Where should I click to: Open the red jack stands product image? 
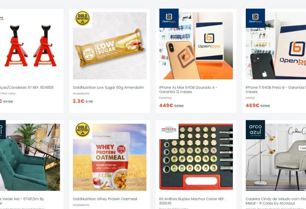pyautogui.click(x=30, y=46)
